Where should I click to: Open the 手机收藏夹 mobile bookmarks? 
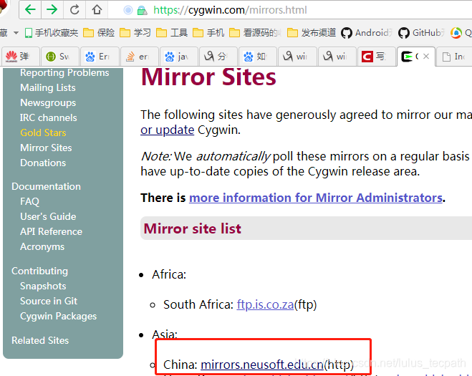[51, 32]
